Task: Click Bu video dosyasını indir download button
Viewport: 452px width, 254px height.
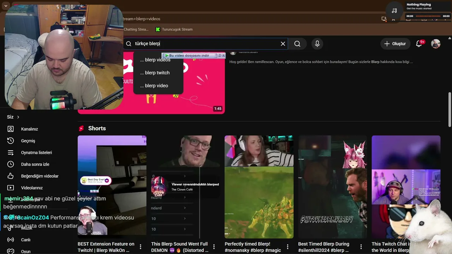Action: point(190,55)
